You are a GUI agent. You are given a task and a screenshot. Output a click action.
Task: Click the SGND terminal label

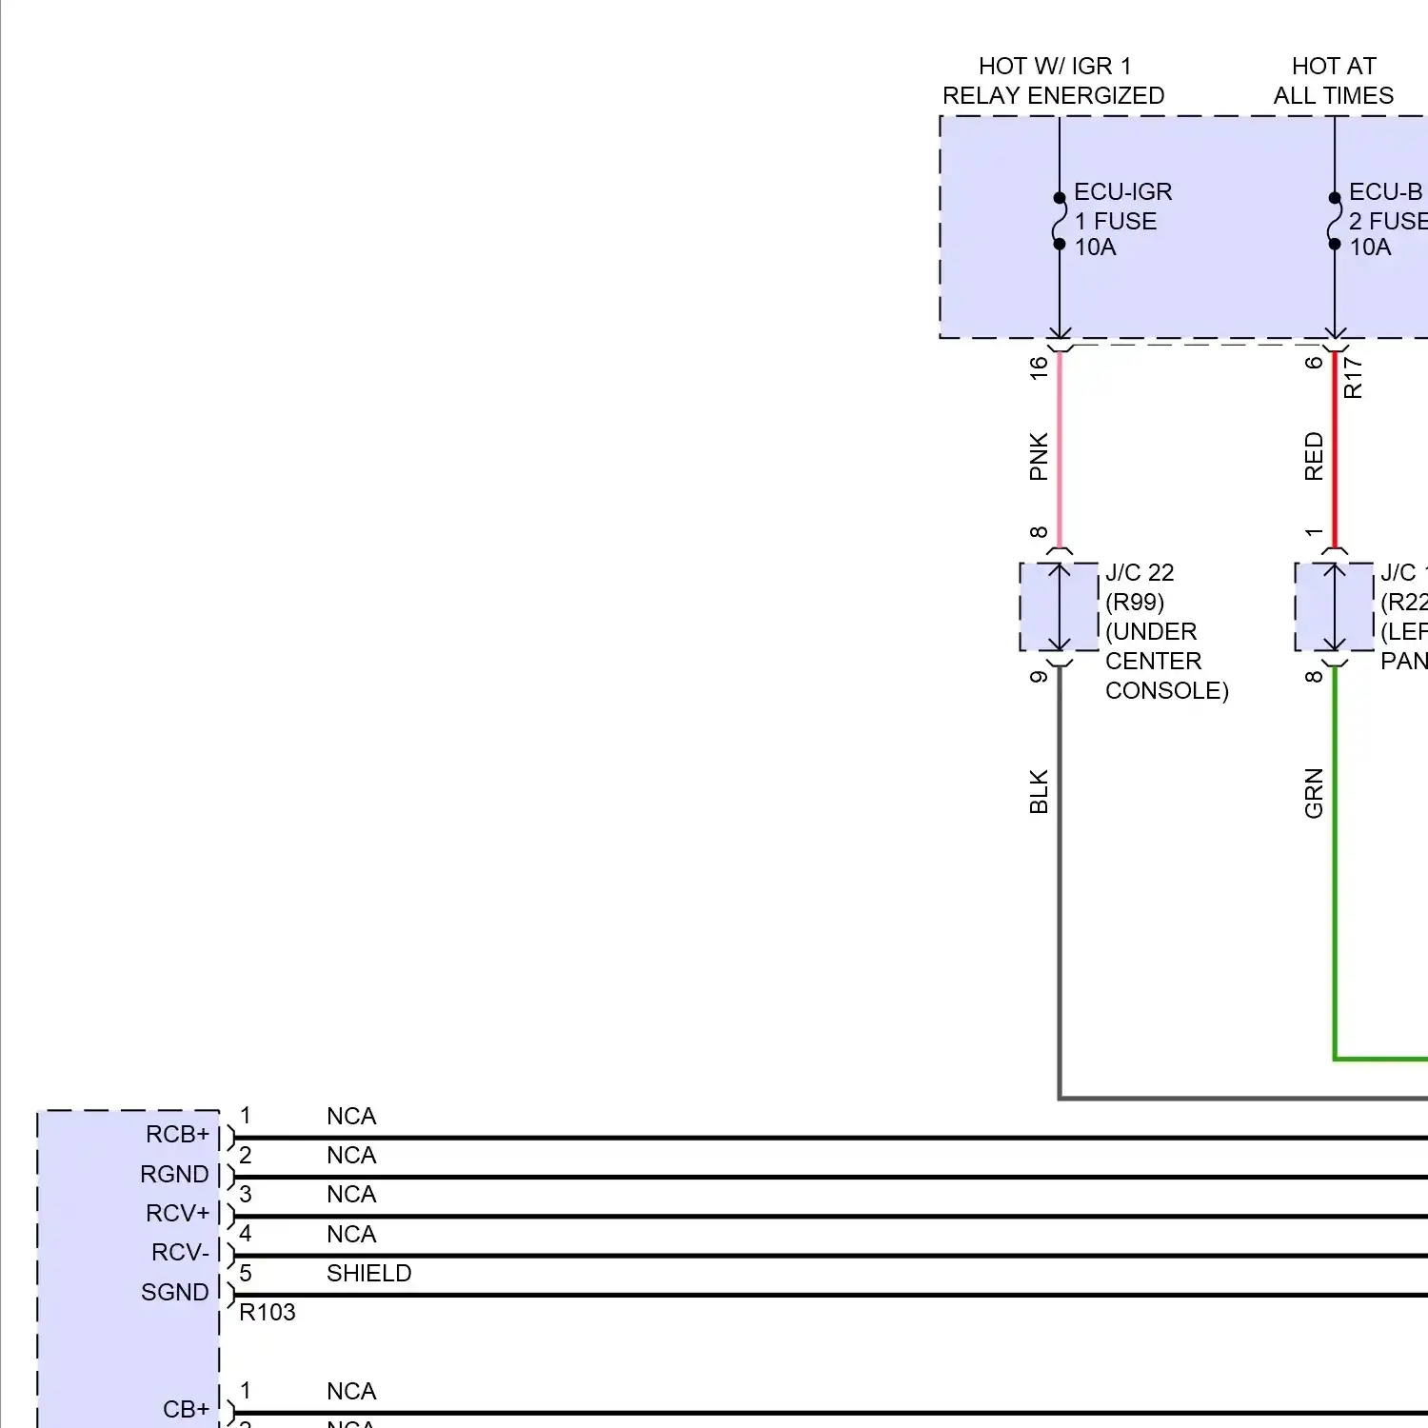(x=175, y=1293)
